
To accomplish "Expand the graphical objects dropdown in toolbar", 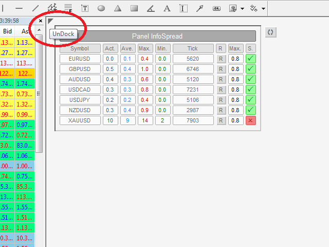I will (x=241, y=8).
